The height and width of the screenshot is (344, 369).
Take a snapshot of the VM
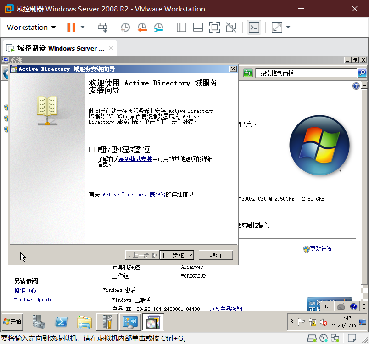(125, 27)
